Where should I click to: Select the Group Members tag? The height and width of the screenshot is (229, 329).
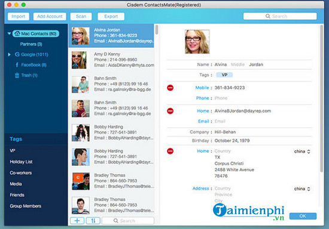tap(25, 206)
